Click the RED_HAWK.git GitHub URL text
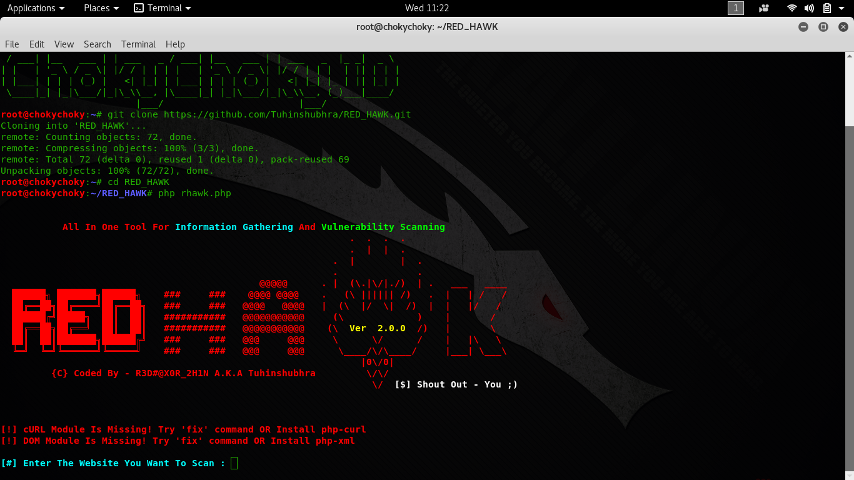 tap(288, 115)
